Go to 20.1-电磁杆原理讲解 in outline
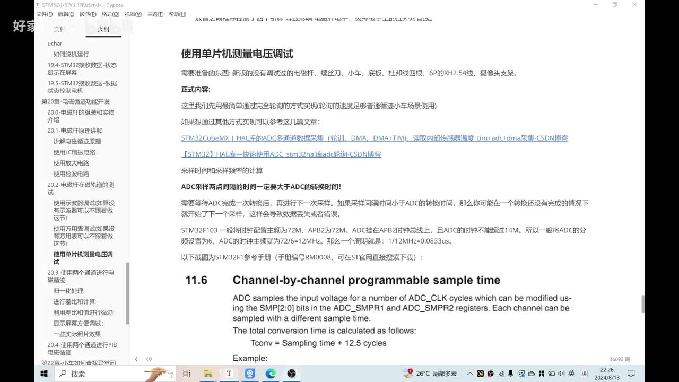 pos(75,131)
